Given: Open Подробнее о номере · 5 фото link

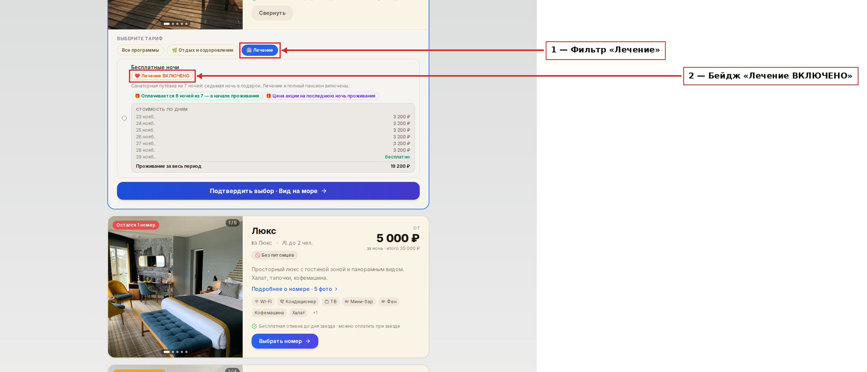Looking at the screenshot, I should (294, 289).
